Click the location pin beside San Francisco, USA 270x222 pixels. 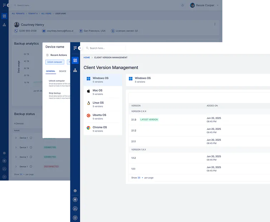[81, 31]
